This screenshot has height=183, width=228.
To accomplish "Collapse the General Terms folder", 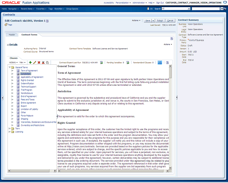I will [10, 67].
